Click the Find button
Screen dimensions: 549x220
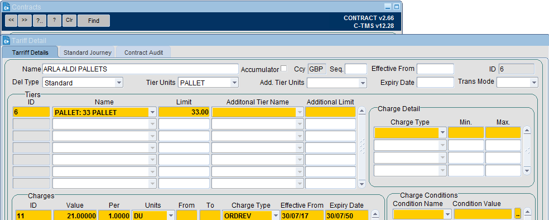[x=94, y=21]
